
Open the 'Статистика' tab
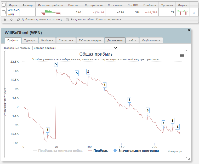(x=66, y=40)
